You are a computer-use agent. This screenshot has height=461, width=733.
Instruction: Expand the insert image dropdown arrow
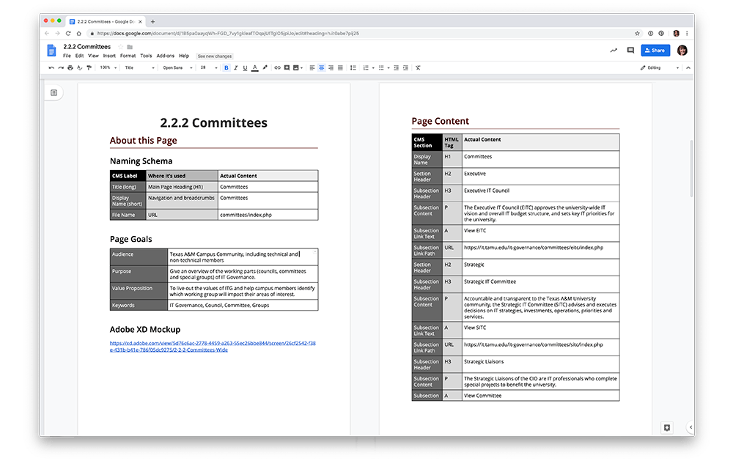[x=301, y=68]
